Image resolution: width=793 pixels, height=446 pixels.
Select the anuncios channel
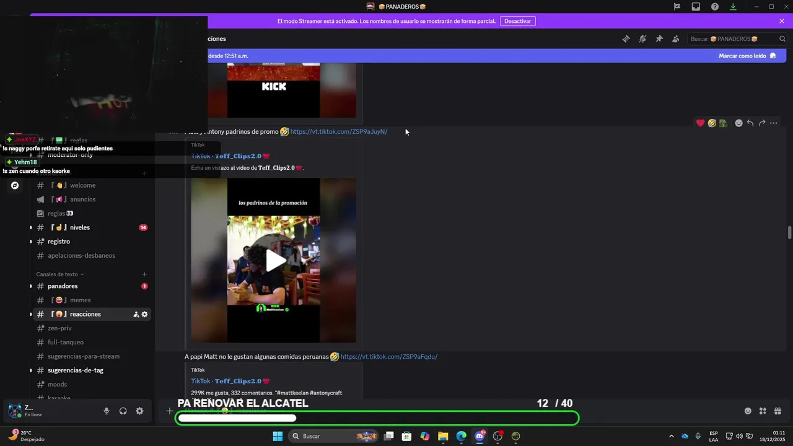pyautogui.click(x=82, y=199)
